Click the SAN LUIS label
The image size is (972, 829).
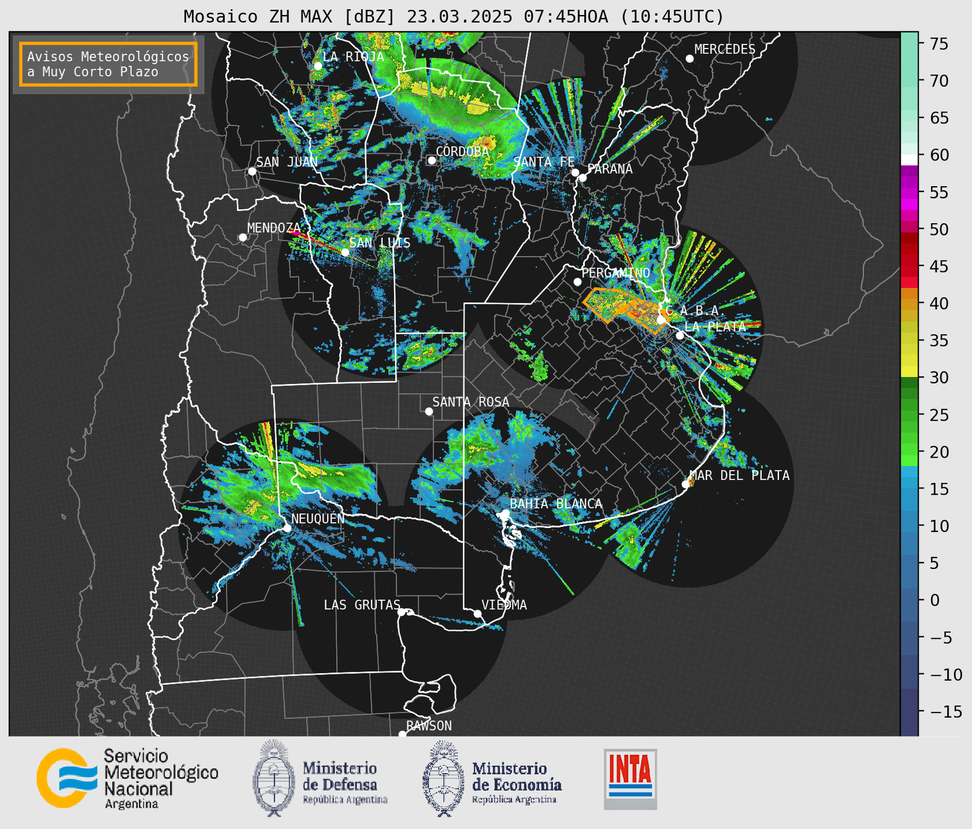click(380, 243)
